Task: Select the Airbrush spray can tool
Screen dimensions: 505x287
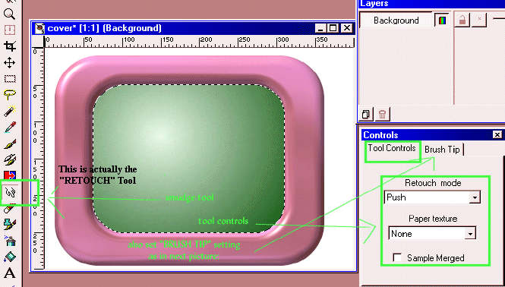Action: pyautogui.click(x=10, y=240)
